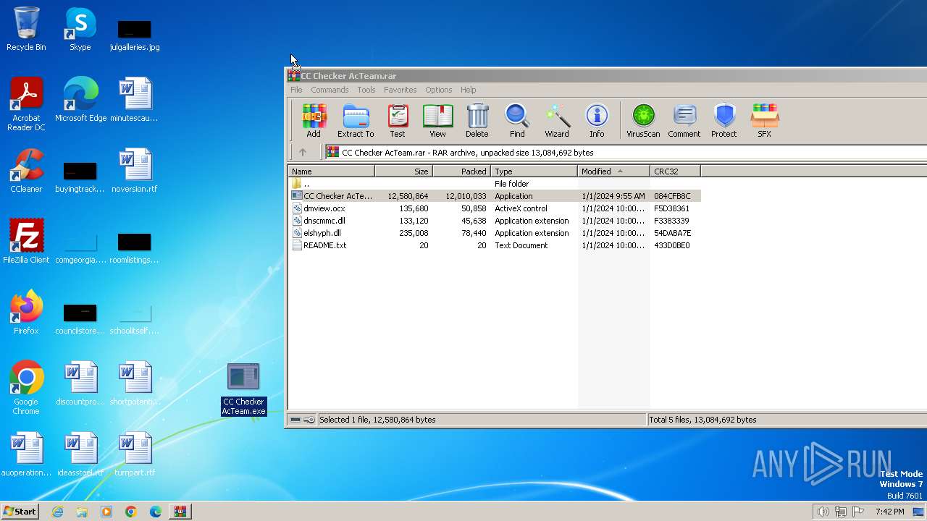The height and width of the screenshot is (521, 927).
Task: Select the noversion.rtf desktop document
Action: click(x=135, y=171)
